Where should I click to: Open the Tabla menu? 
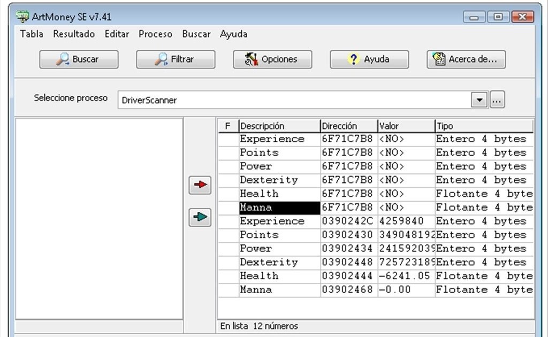click(x=32, y=34)
